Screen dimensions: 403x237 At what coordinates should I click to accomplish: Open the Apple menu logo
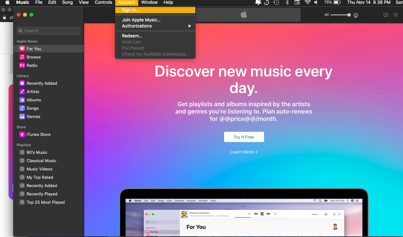[7, 3]
